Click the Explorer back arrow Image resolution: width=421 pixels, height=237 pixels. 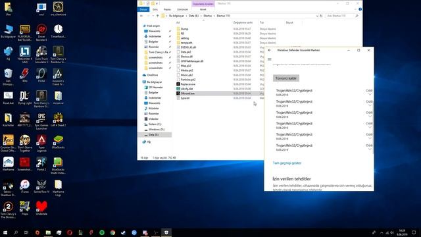pyautogui.click(x=141, y=16)
